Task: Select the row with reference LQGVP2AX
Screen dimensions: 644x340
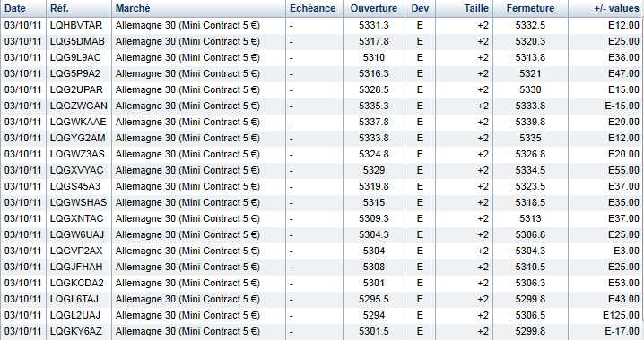Action: 322,251
